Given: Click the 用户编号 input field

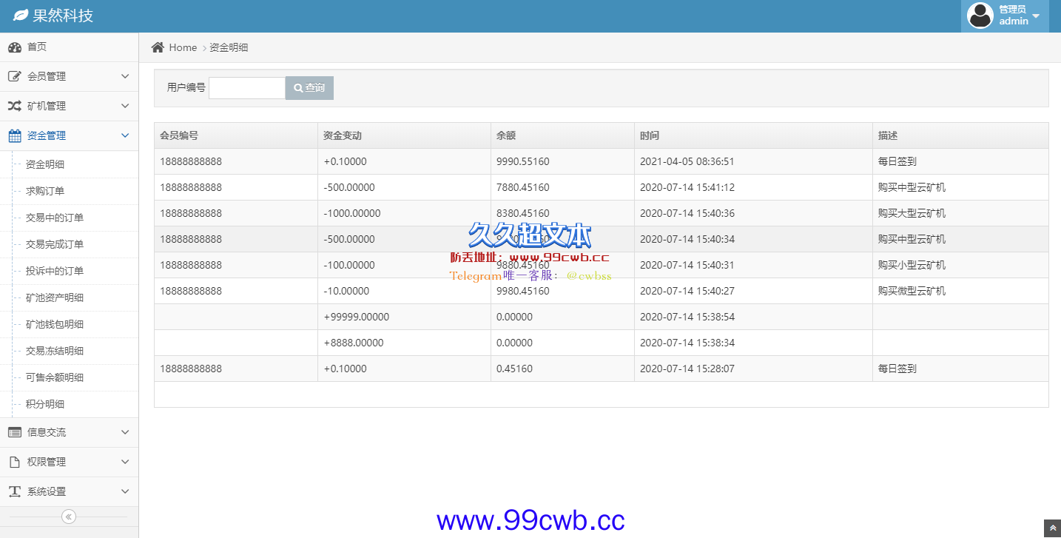Looking at the screenshot, I should (x=247, y=88).
